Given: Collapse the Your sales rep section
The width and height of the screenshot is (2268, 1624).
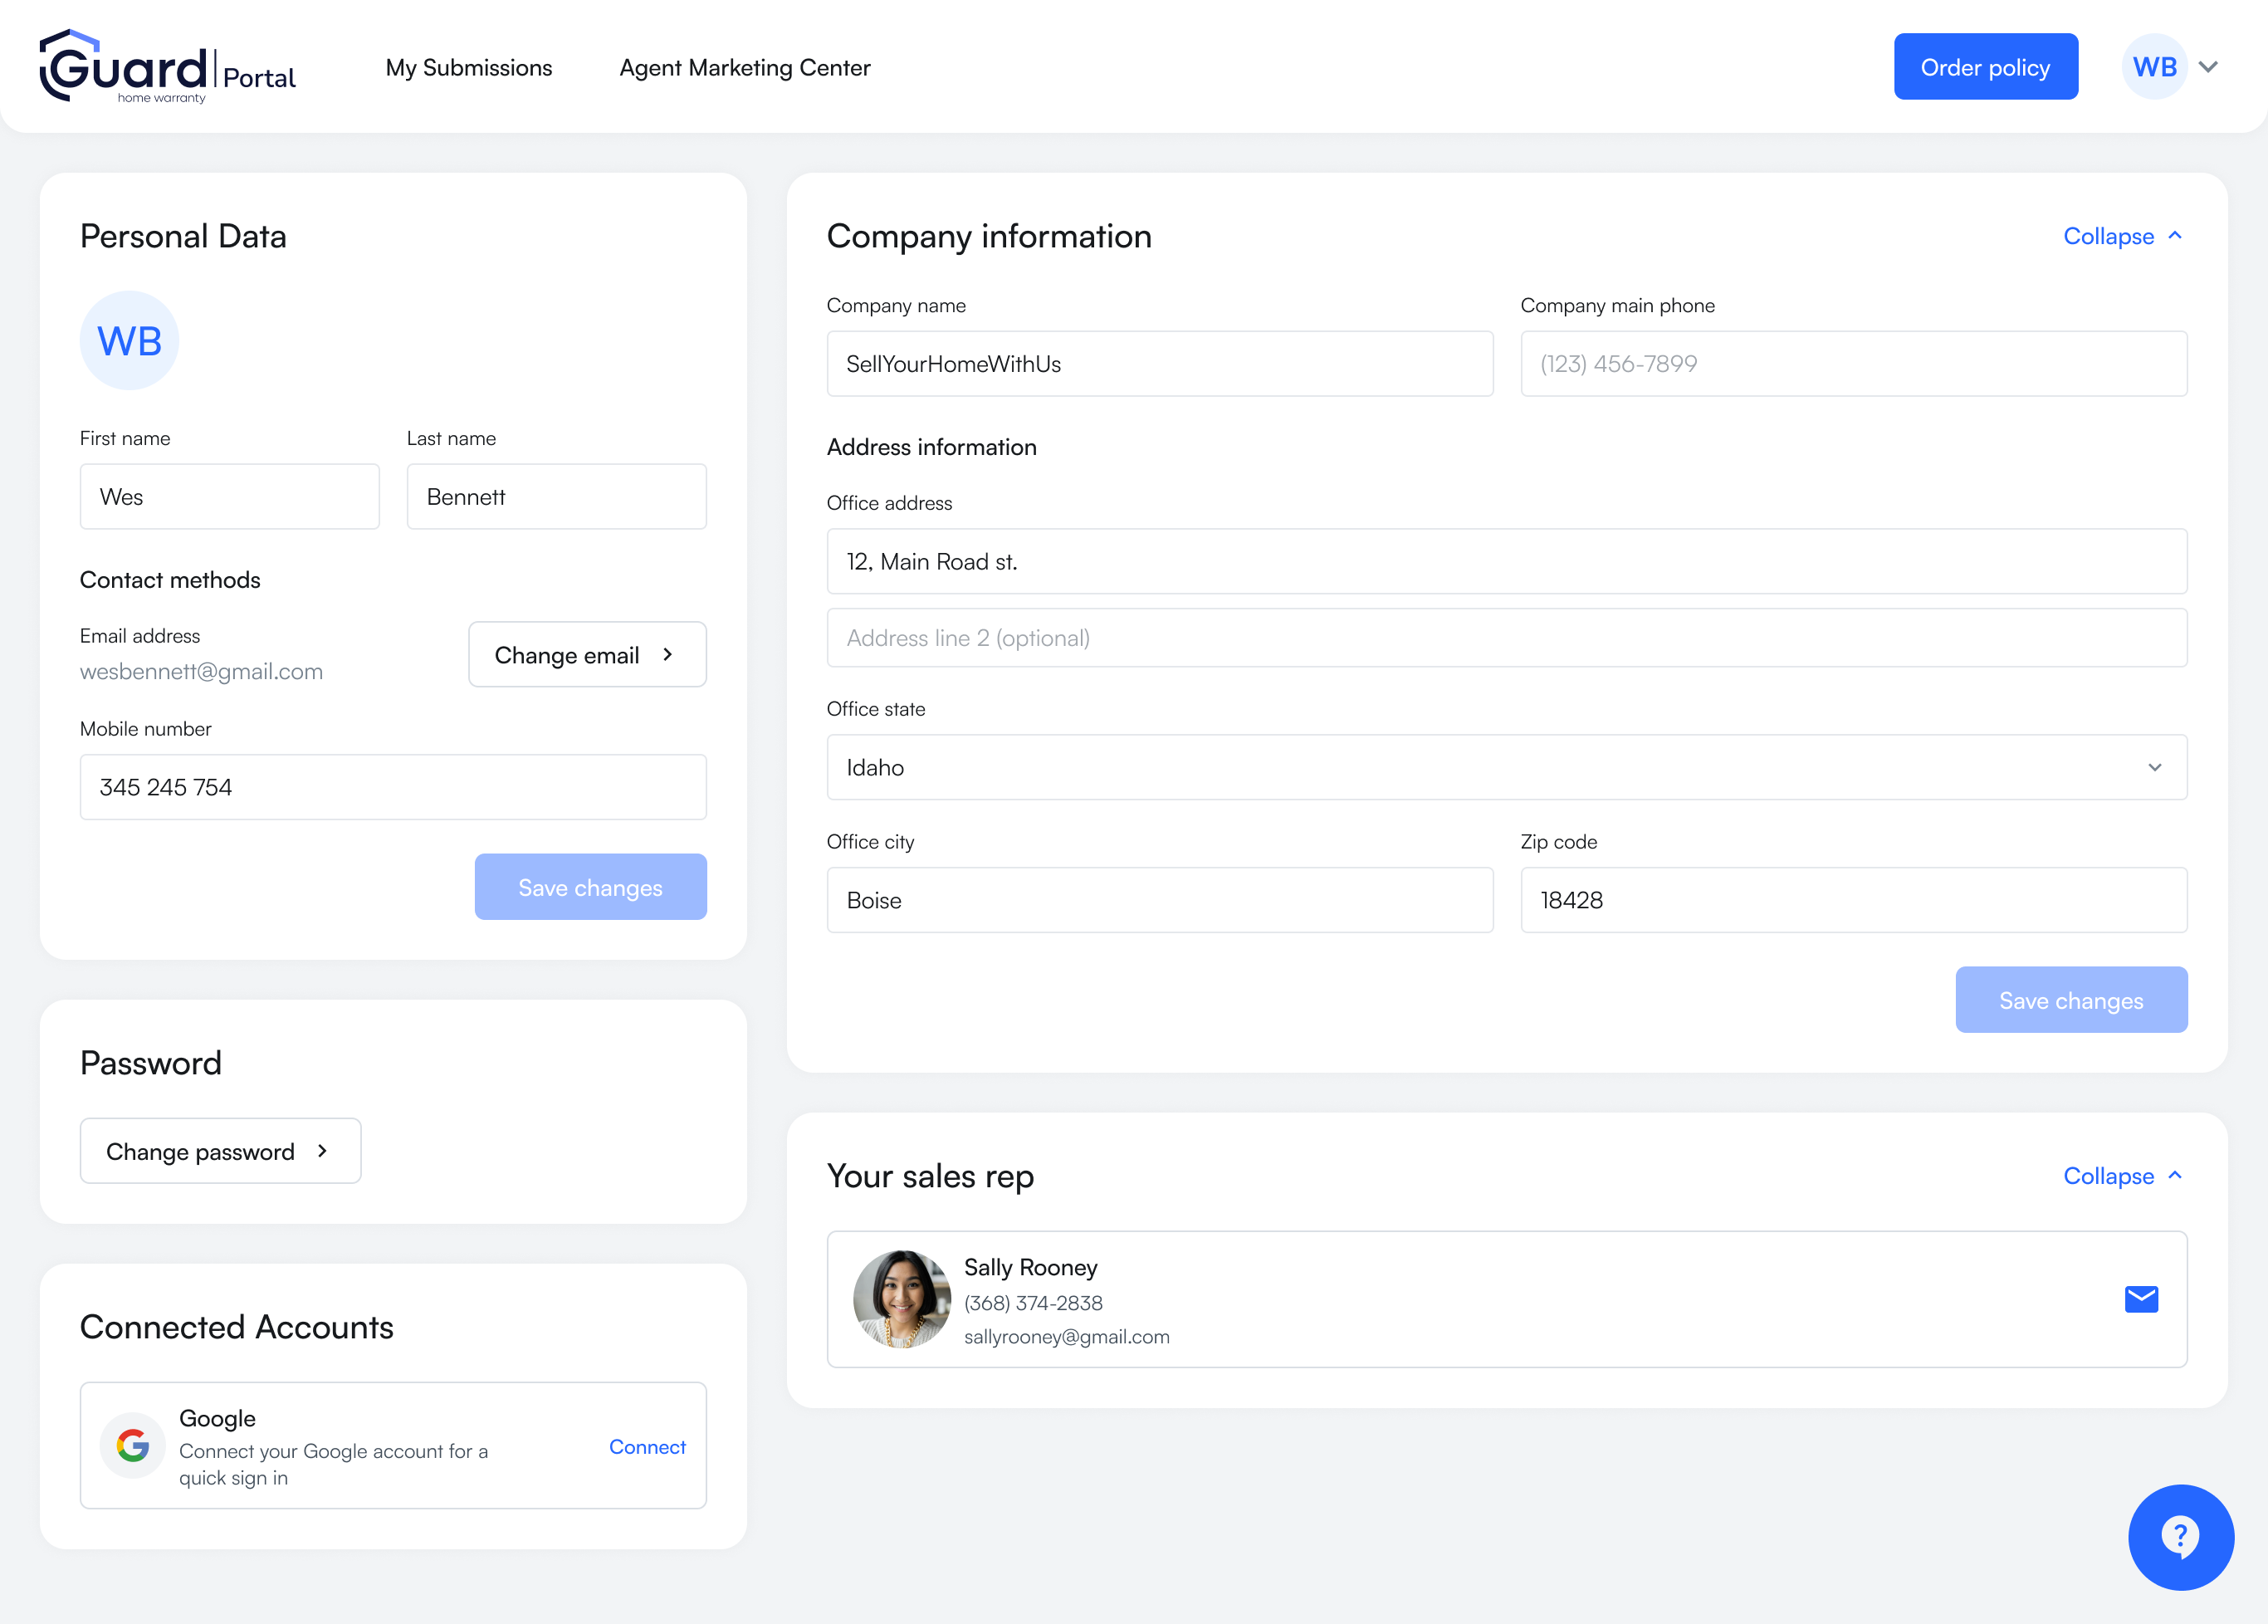Looking at the screenshot, I should 2122,1176.
